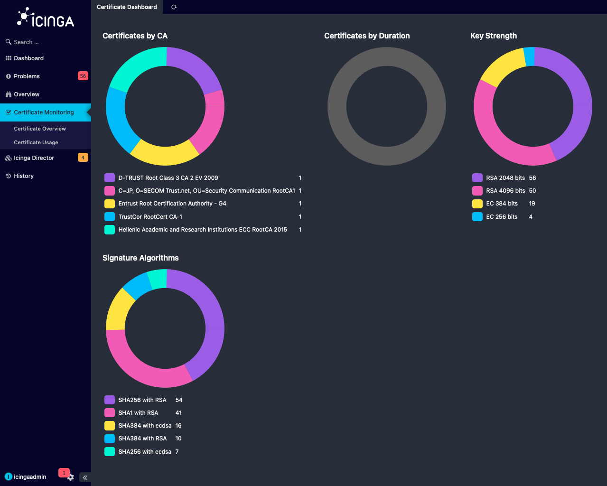Click the Icinga logo
Image resolution: width=607 pixels, height=486 pixels.
click(46, 18)
